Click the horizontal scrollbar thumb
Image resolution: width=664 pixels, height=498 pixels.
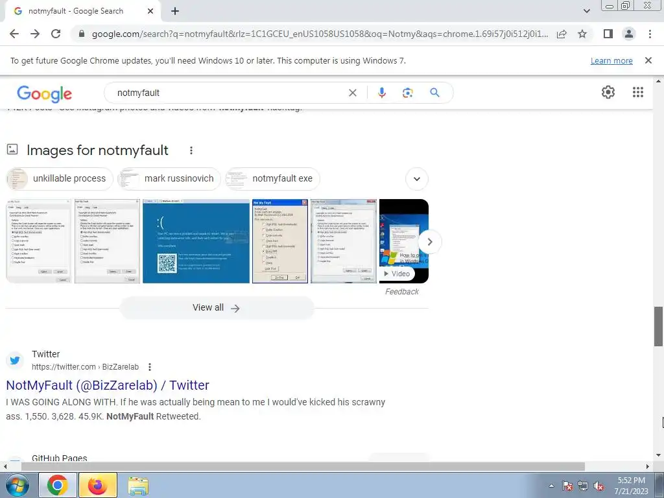click(x=303, y=466)
